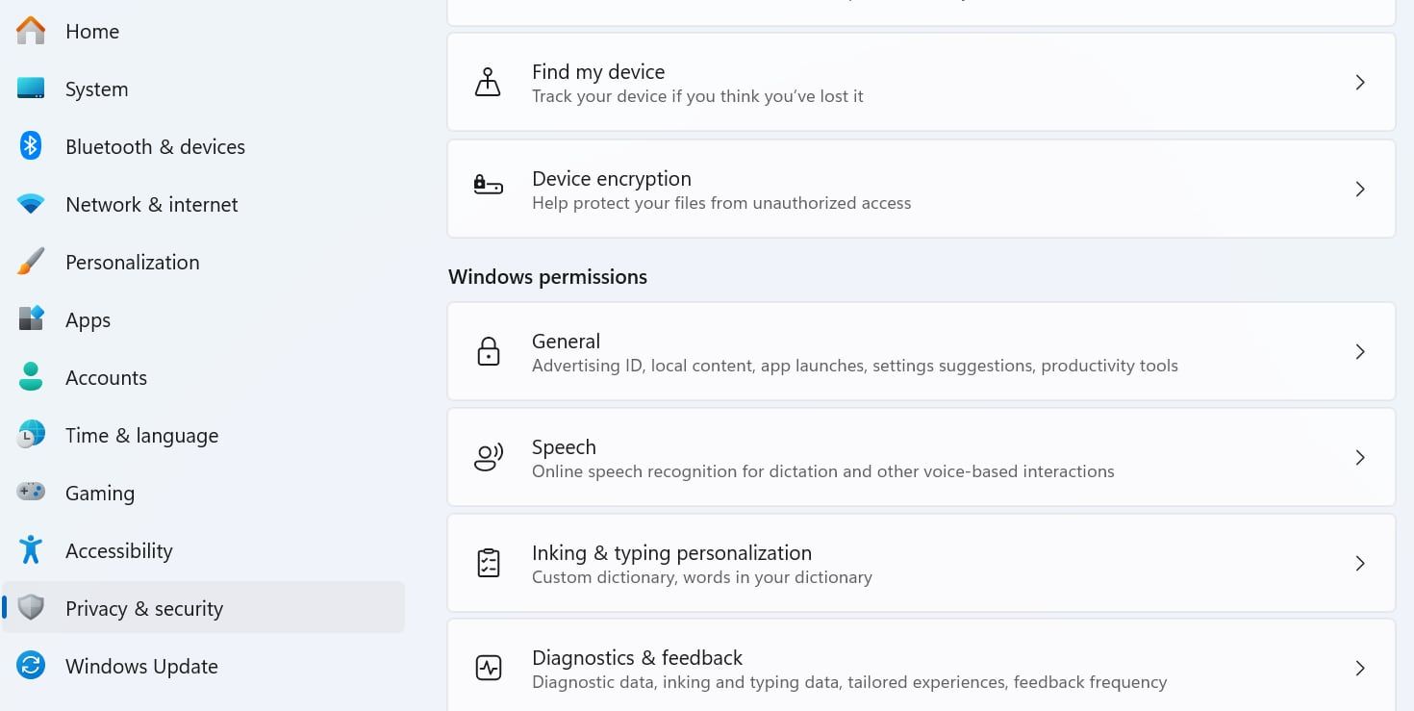The width and height of the screenshot is (1414, 711).
Task: Select the Windows Update refresh icon
Action: pos(30,666)
